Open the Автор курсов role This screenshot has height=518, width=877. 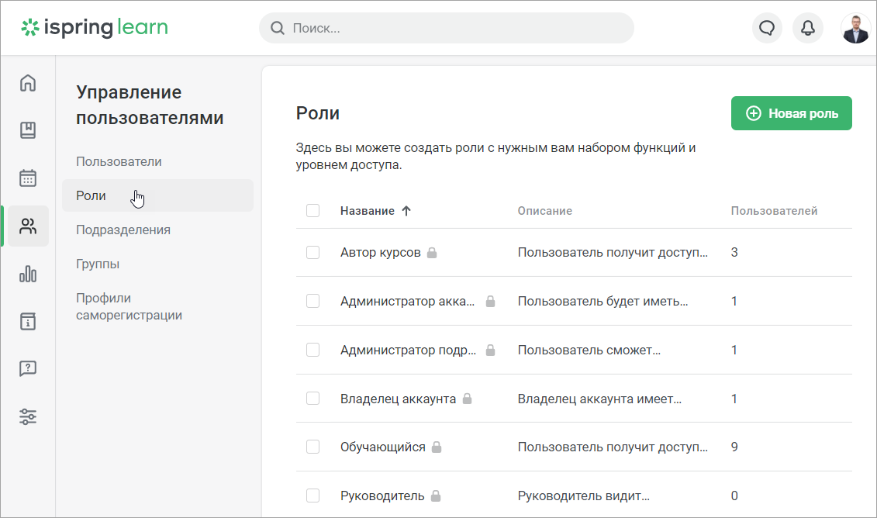tap(380, 252)
